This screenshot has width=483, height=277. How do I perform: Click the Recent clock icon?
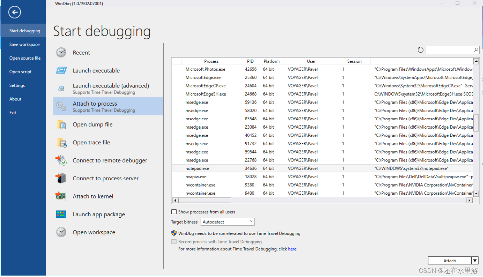click(x=61, y=52)
